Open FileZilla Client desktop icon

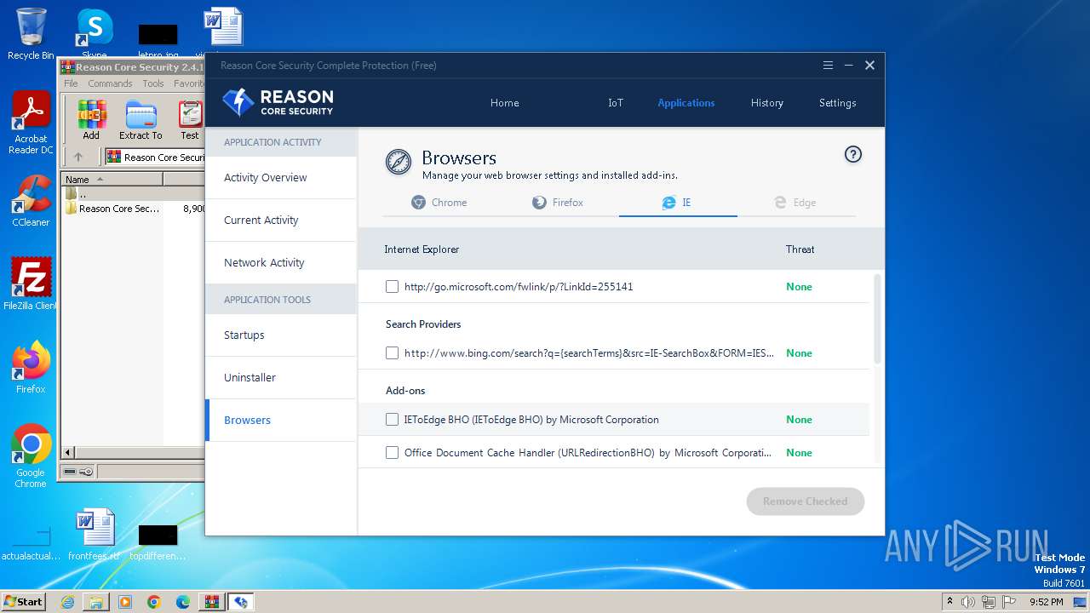click(31, 284)
